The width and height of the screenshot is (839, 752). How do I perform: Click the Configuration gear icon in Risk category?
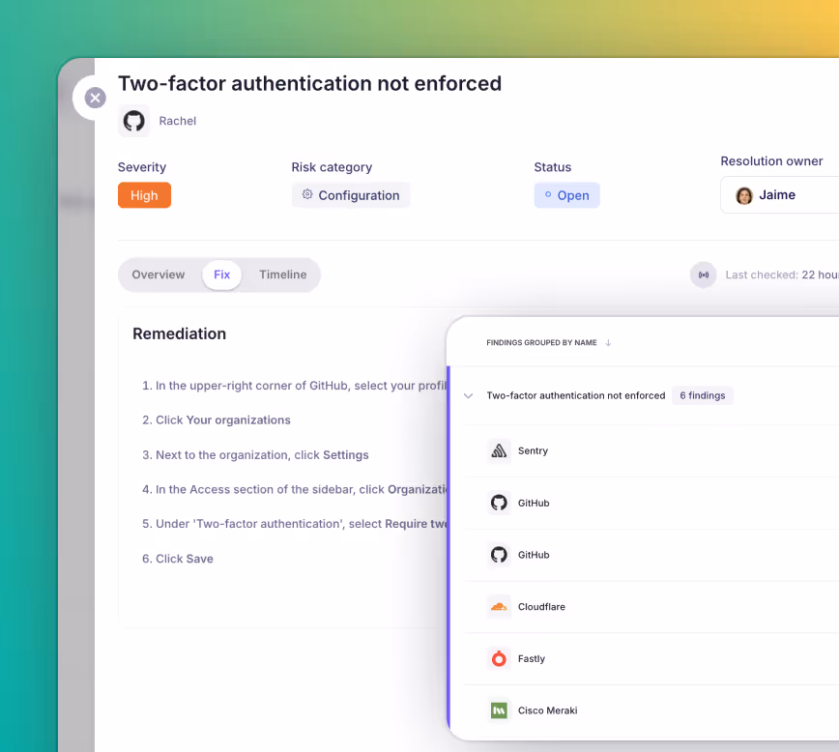pyautogui.click(x=308, y=195)
